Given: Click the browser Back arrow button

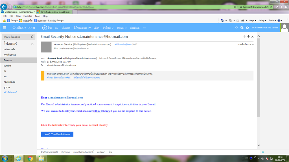Looking at the screenshot, I should tap(4, 7).
